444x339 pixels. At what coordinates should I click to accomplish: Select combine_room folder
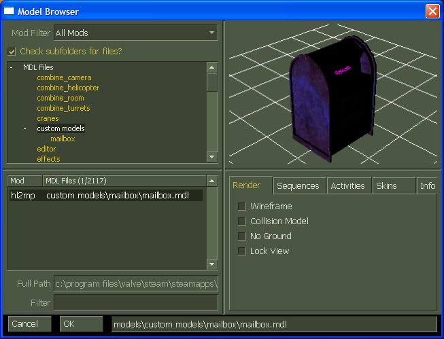[x=61, y=98]
